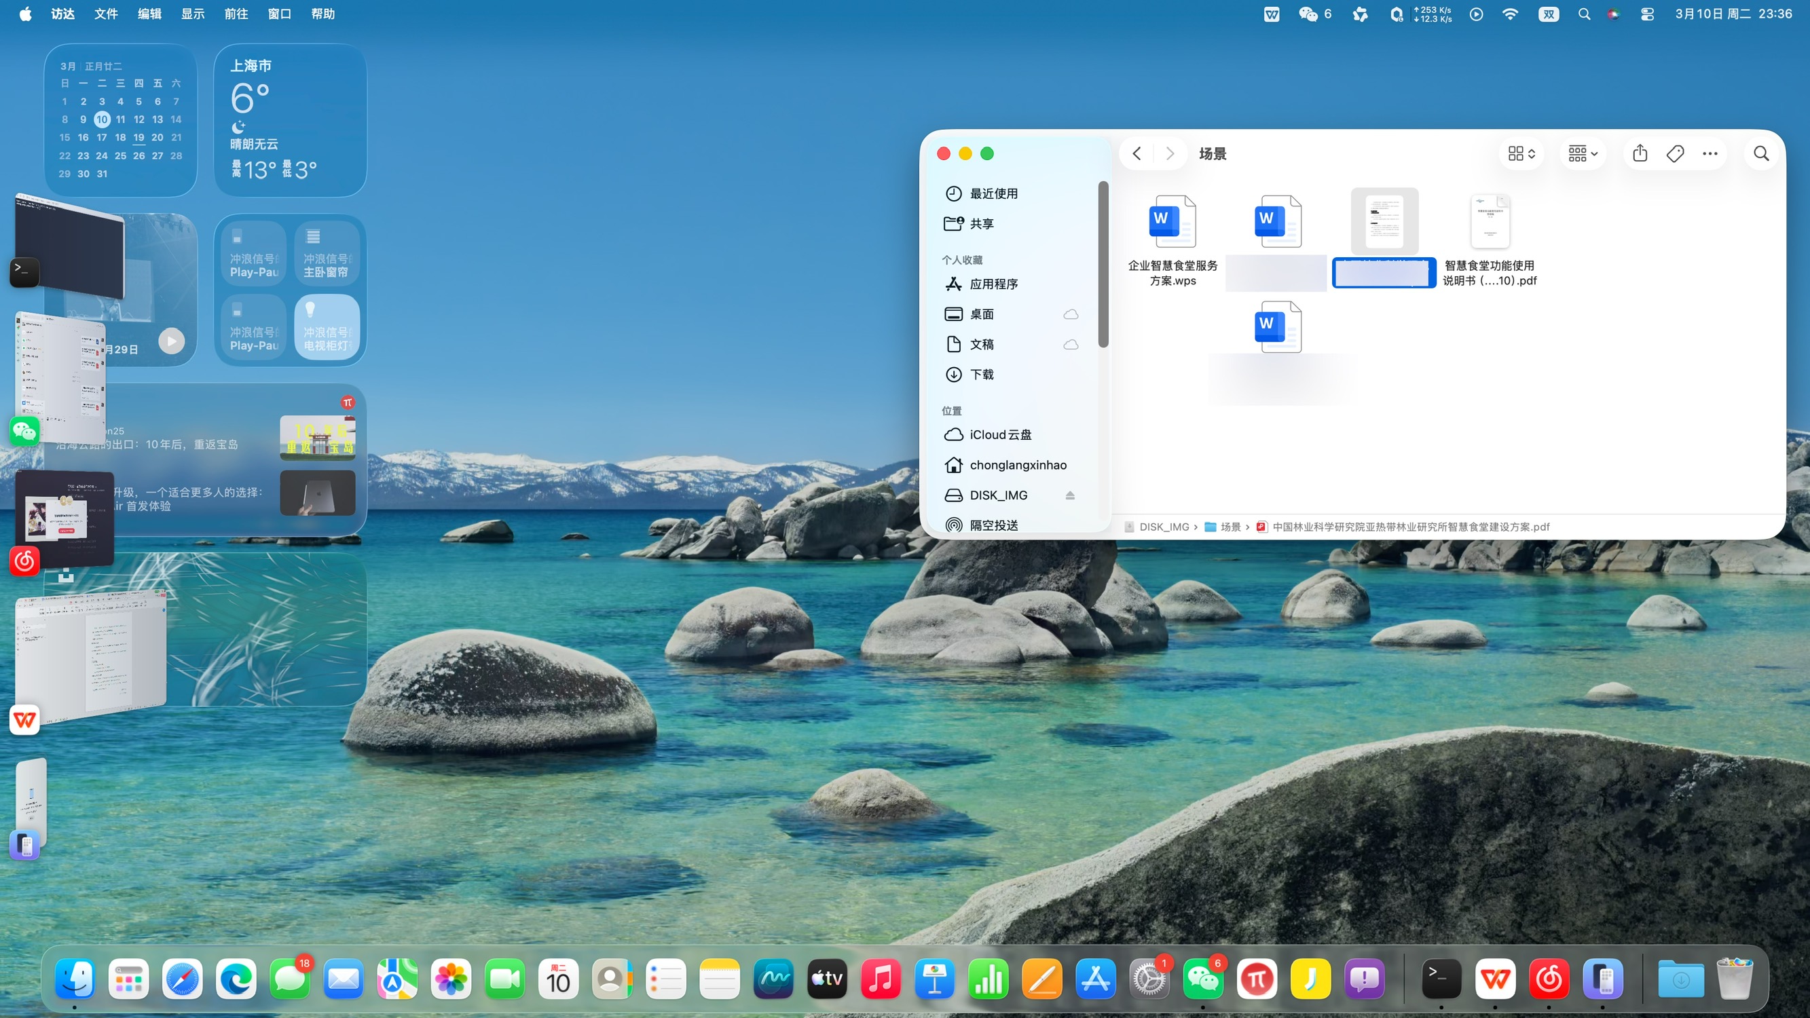Open the 前往 menu
Screen dimensions: 1810x1018
[x=236, y=14]
